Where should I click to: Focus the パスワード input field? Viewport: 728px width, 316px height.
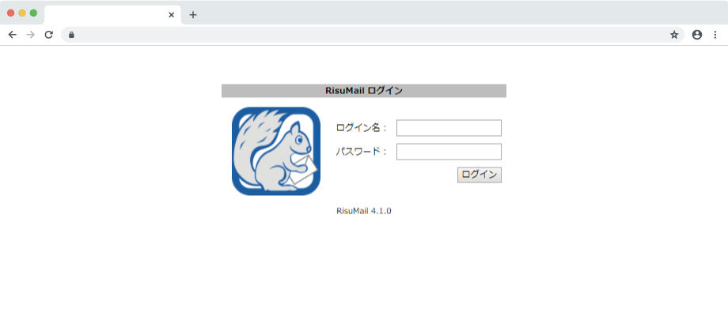449,152
